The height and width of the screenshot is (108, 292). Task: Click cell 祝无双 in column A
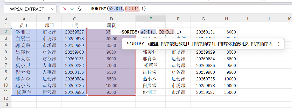tap(24, 72)
